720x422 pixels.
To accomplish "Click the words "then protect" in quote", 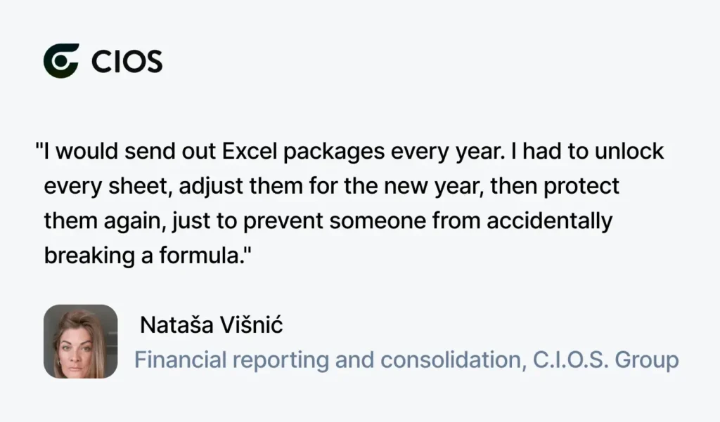I will click(x=555, y=186).
